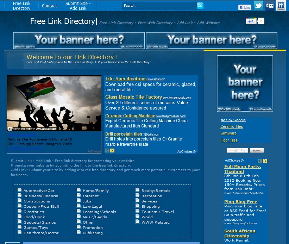The height and width of the screenshot is (244, 289).
Task: Click page icon beside Recreation
Action: 138,195
